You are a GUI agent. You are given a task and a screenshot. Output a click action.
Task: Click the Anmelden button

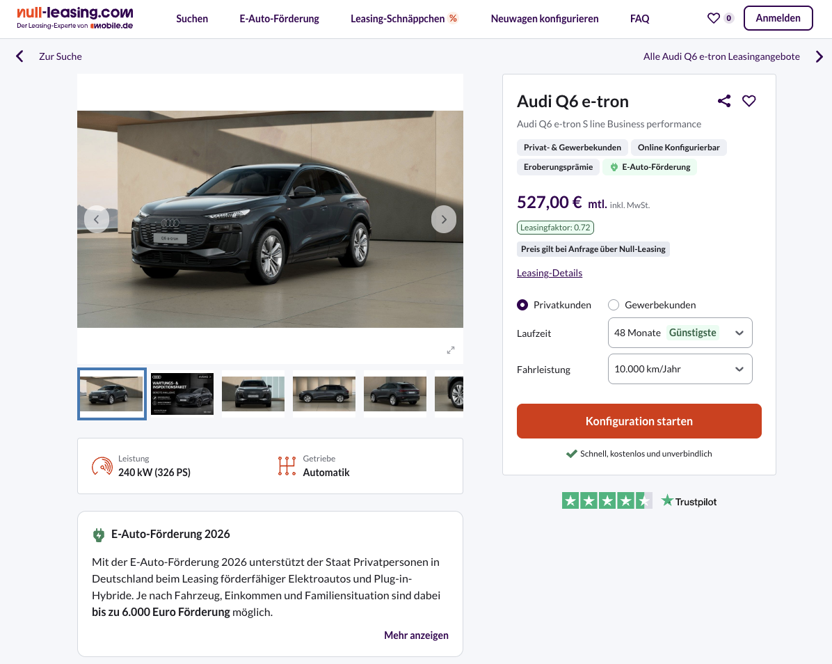778,18
